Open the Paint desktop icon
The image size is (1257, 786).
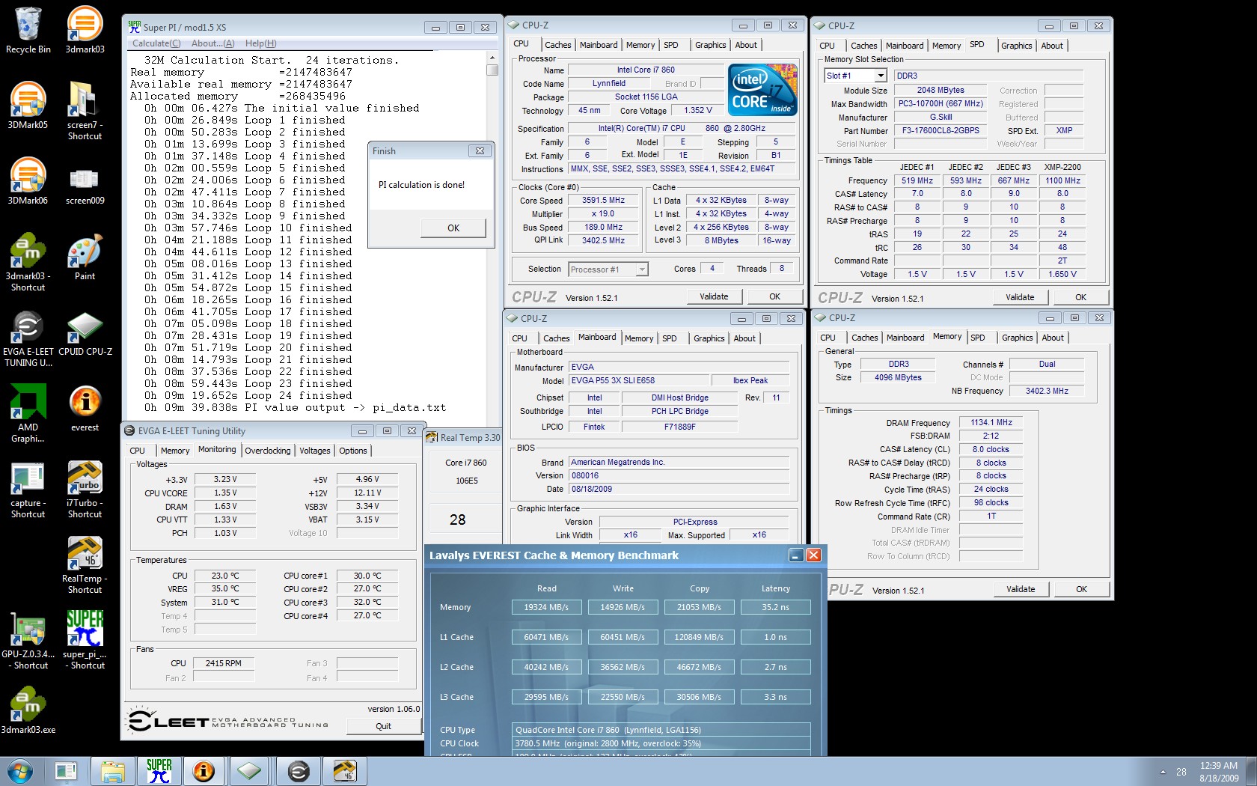point(85,257)
